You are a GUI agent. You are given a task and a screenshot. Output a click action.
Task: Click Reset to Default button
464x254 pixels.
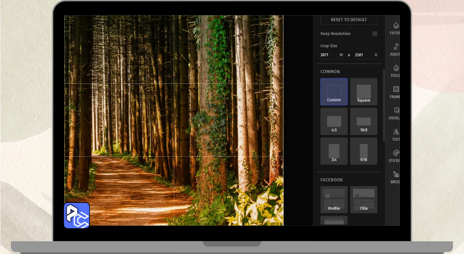(x=349, y=20)
